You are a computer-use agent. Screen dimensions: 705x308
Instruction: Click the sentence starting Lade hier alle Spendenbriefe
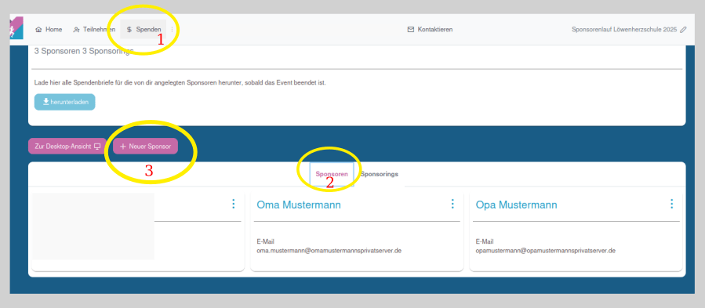click(180, 83)
